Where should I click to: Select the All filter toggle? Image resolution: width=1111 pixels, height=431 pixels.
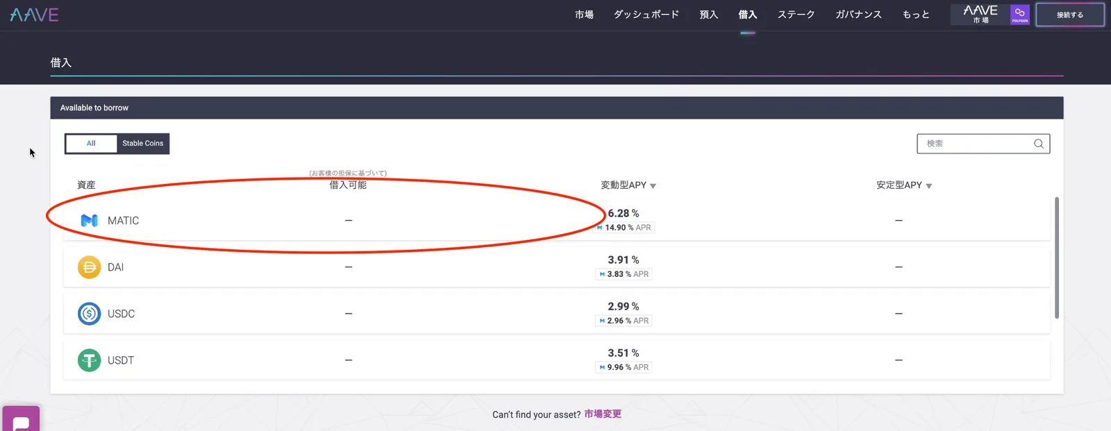[91, 144]
